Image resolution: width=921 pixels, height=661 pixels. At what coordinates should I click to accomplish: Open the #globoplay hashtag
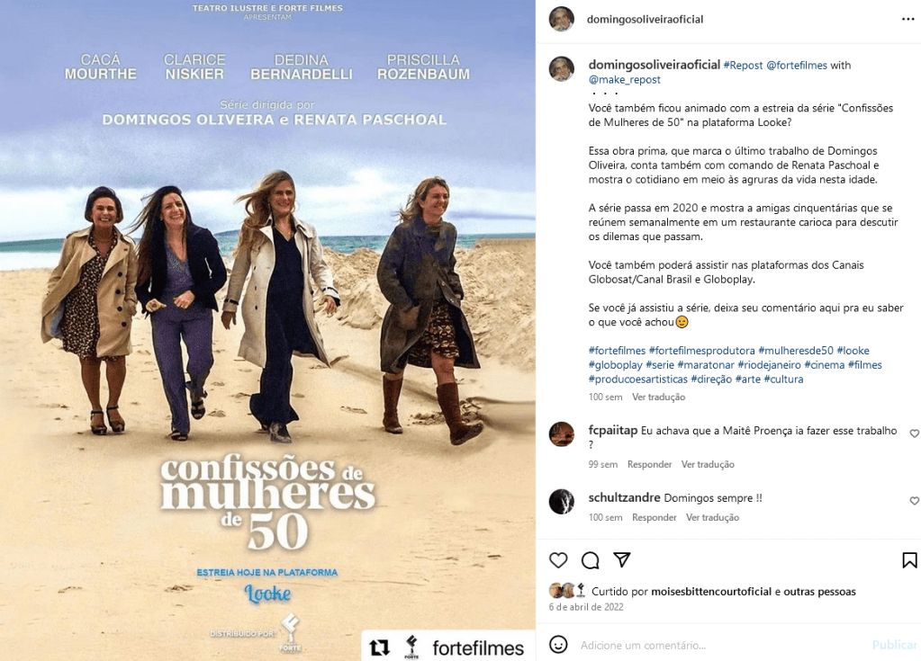coord(616,365)
